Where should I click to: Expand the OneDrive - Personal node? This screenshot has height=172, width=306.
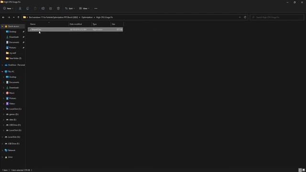(2, 65)
